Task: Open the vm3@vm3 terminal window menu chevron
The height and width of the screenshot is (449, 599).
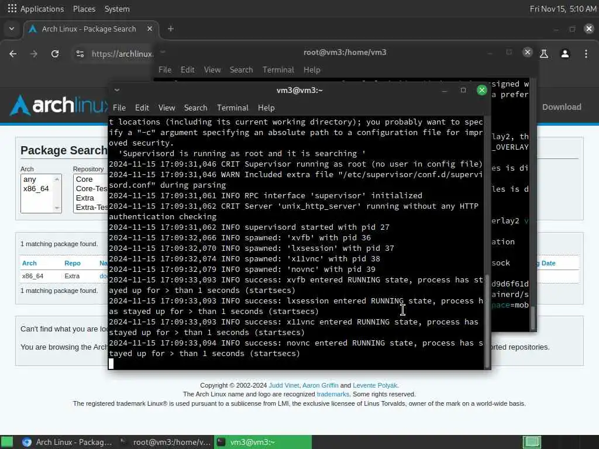Action: (x=117, y=90)
